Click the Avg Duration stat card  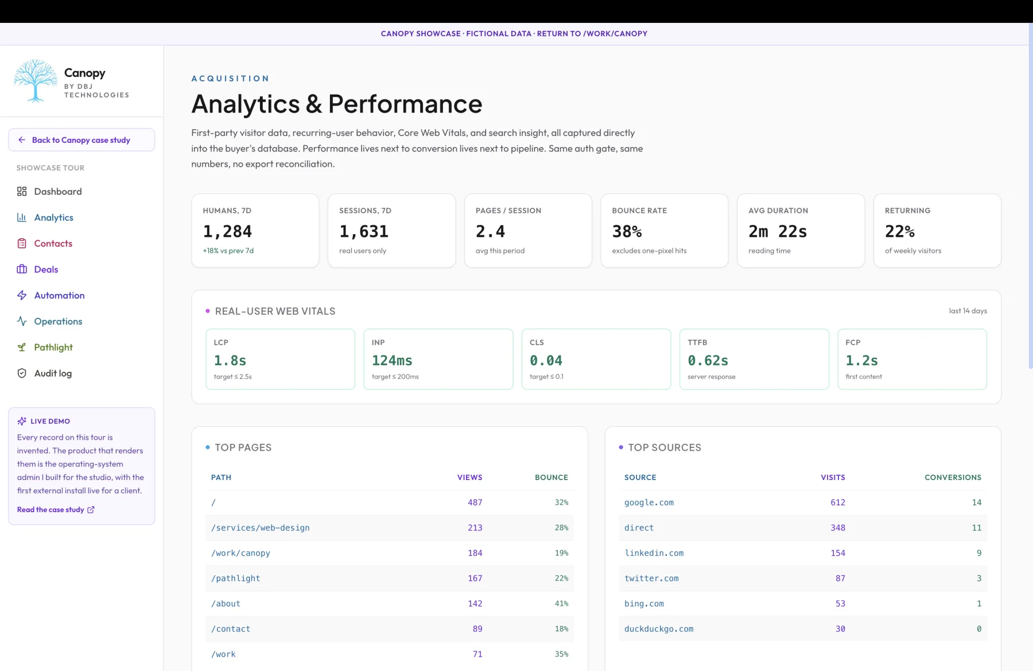(x=801, y=231)
